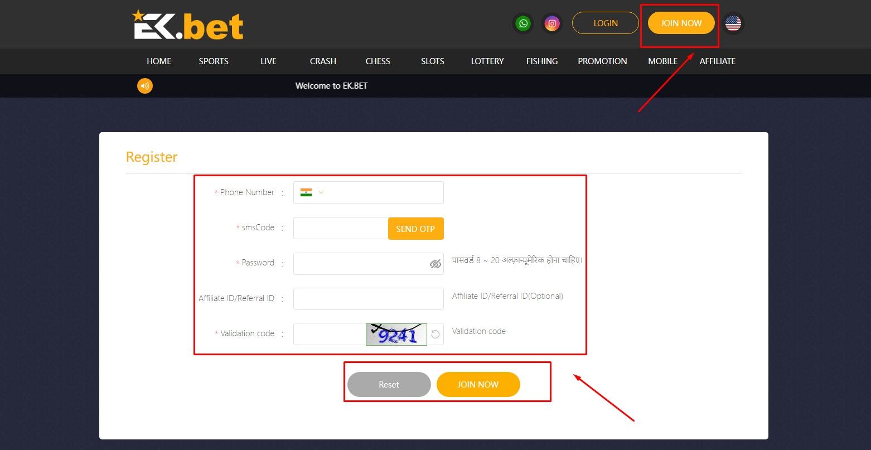The image size is (871, 450).
Task: Click the US flag language icon
Action: tap(733, 23)
